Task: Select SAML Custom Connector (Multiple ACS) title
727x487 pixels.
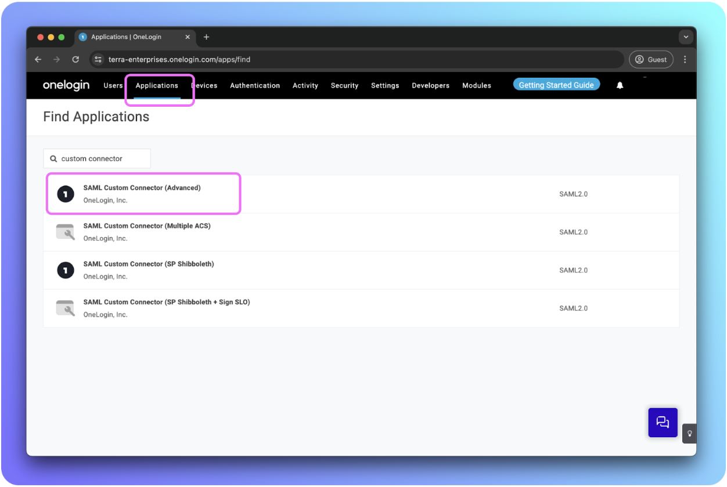Action: pos(147,226)
